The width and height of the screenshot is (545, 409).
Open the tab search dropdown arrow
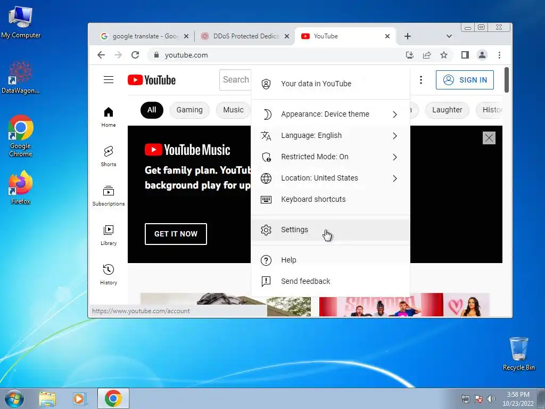pos(449,36)
